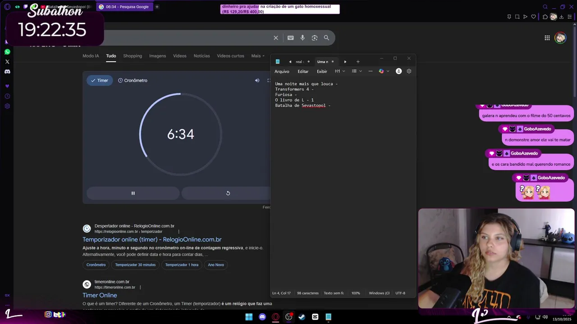Viewport: 577px width, 324px height.
Task: Open the browser heart bookmark icon
Action: pos(533,17)
